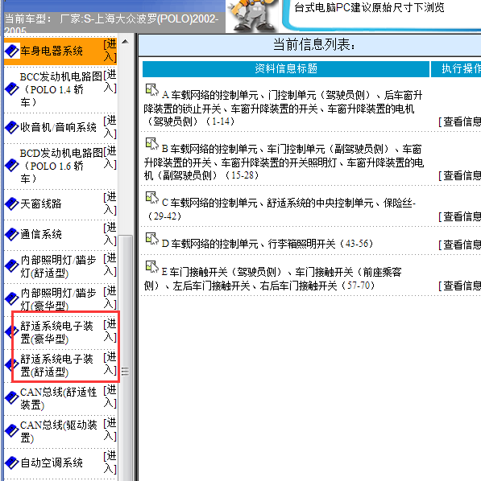View info for entry D (43-56)

pyautogui.click(x=459, y=245)
